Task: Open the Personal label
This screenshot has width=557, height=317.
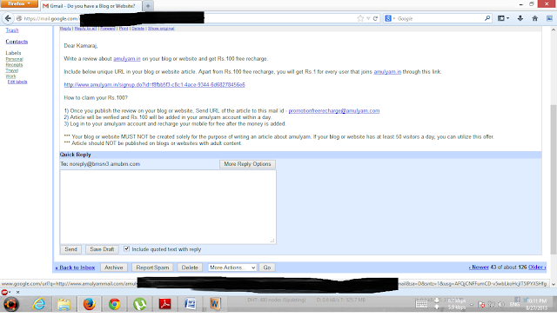Action: [14, 59]
